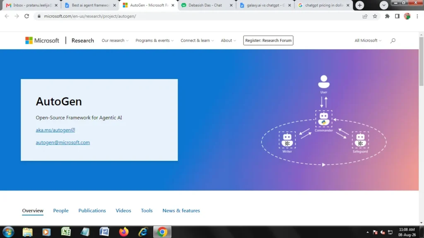Click the Writer robot in the diagram
The width and height of the screenshot is (424, 238).
tap(287, 140)
